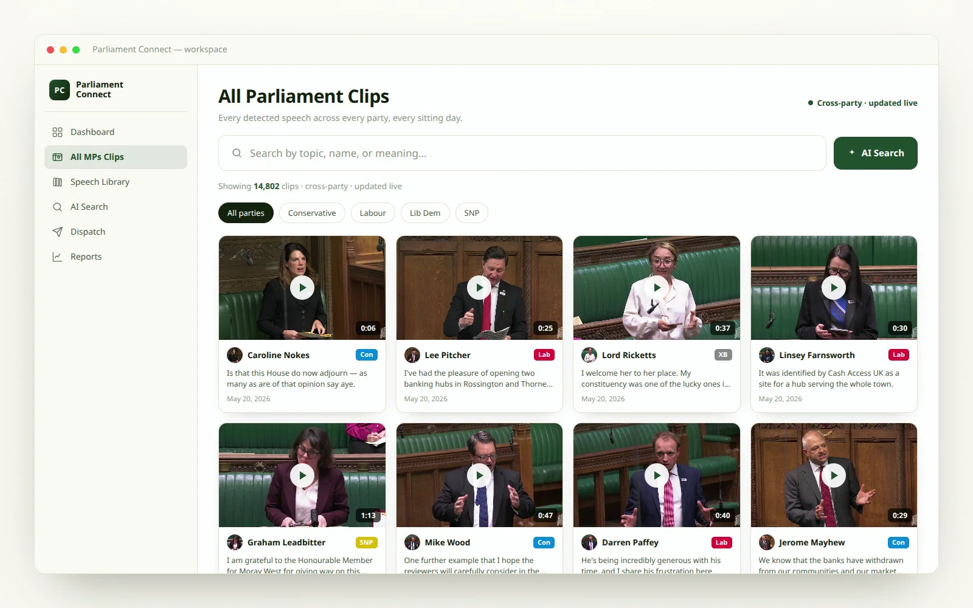Open Linsey Farnsworth name link
Screen dimensions: 973x608
point(817,355)
